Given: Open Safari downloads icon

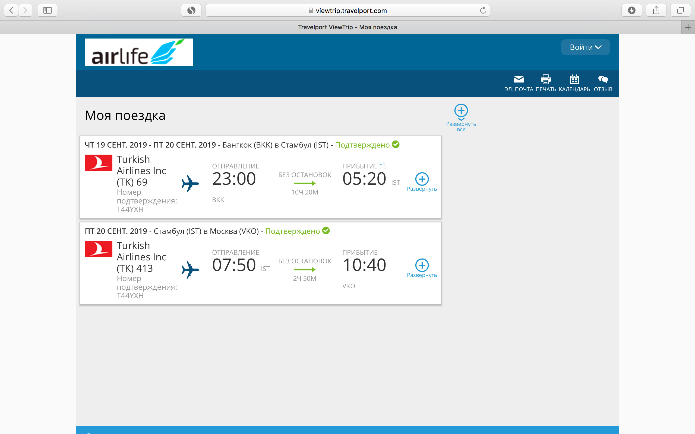Looking at the screenshot, I should pyautogui.click(x=631, y=11).
